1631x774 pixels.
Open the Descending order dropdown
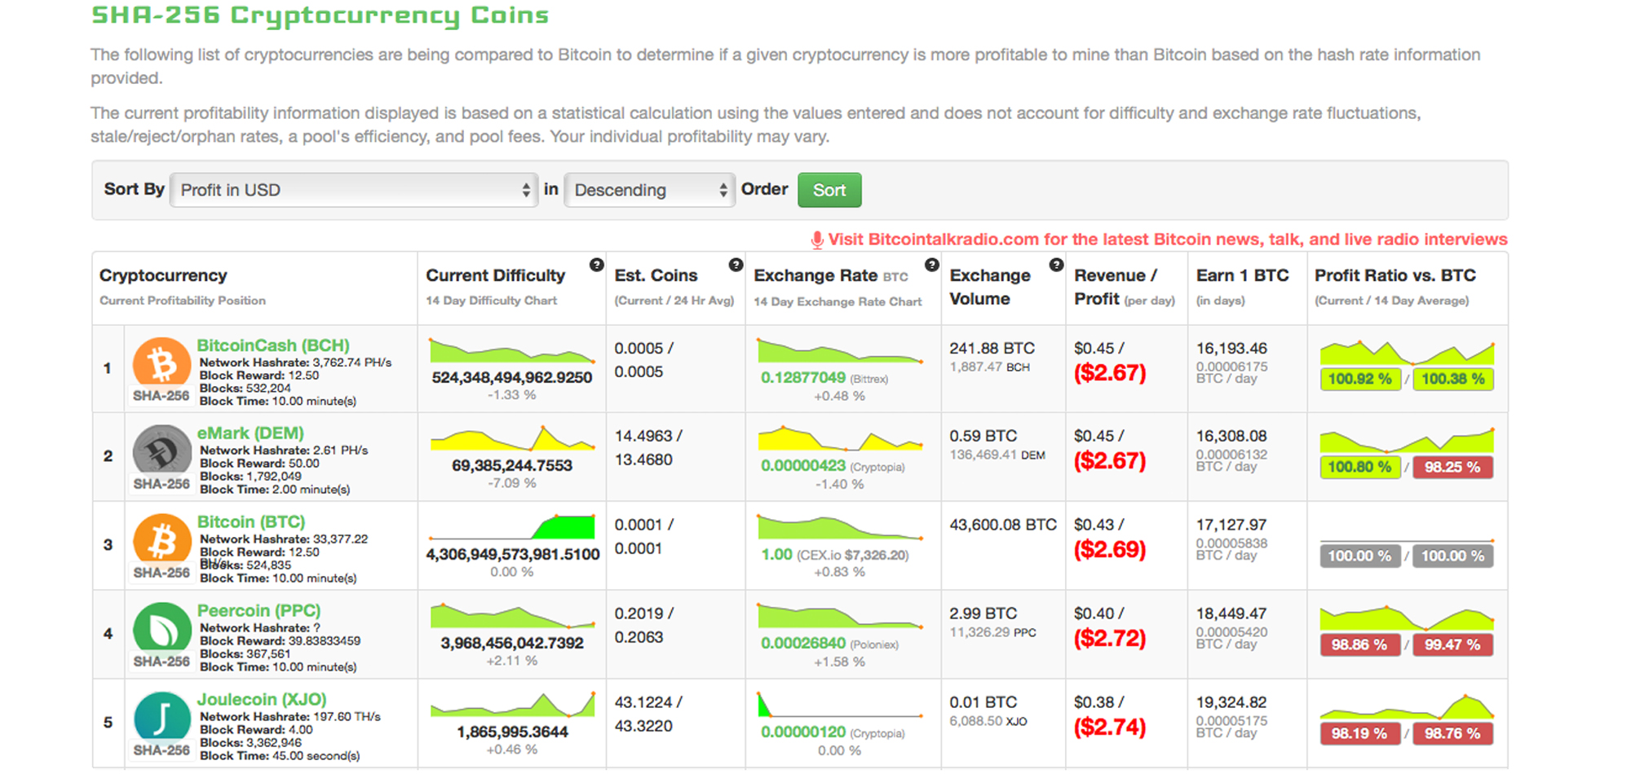coord(650,190)
